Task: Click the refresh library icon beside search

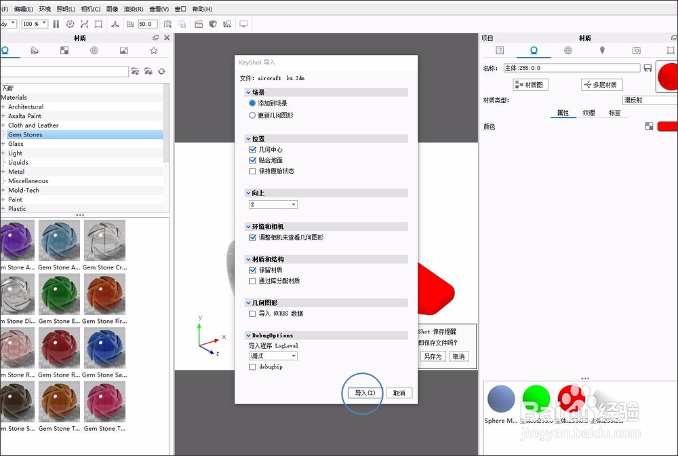Action: click(162, 71)
